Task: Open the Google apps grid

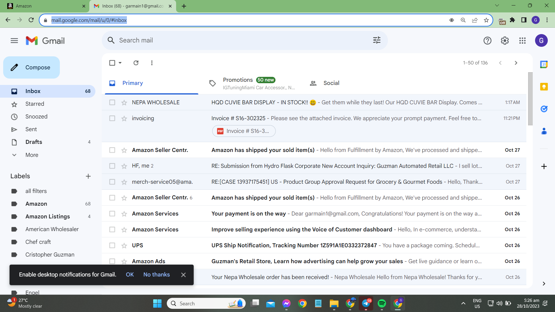Action: pos(522,41)
